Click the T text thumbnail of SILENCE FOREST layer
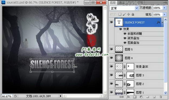The image size is (169, 100). click(119, 22)
